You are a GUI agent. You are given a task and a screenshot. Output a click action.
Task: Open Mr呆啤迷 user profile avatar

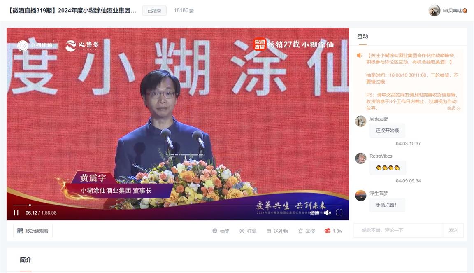tap(434, 11)
